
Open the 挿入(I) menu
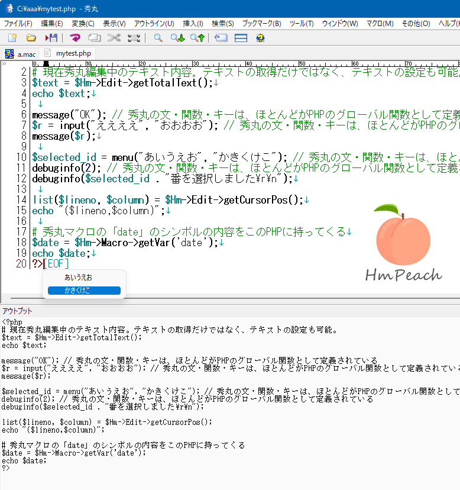coord(193,24)
